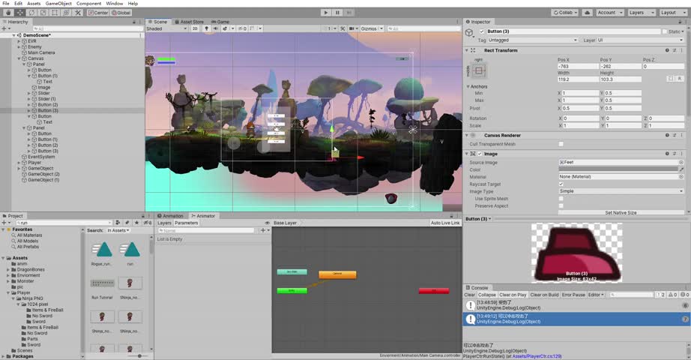Open the Layer dropdown showing UI

640,40
